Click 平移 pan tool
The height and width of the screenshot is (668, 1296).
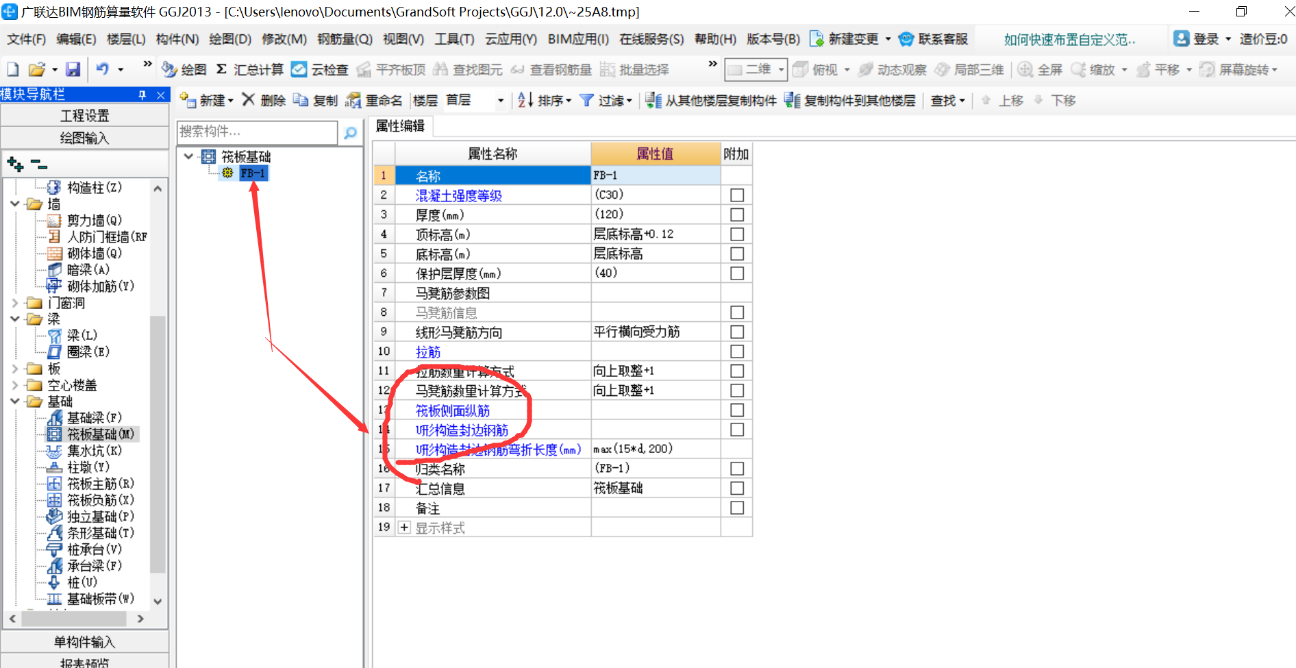(x=1158, y=69)
